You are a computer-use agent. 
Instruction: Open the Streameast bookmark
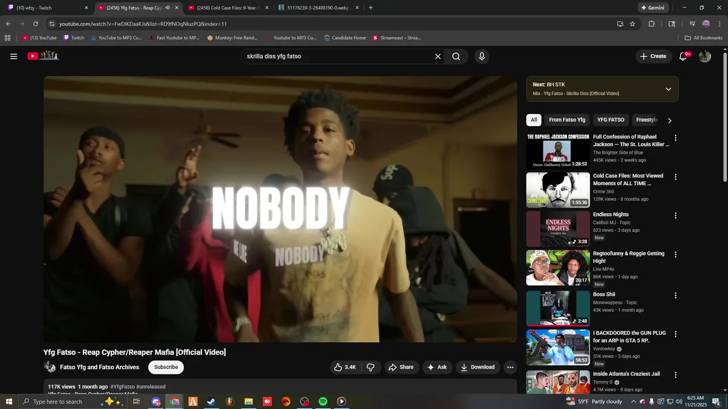tap(396, 38)
